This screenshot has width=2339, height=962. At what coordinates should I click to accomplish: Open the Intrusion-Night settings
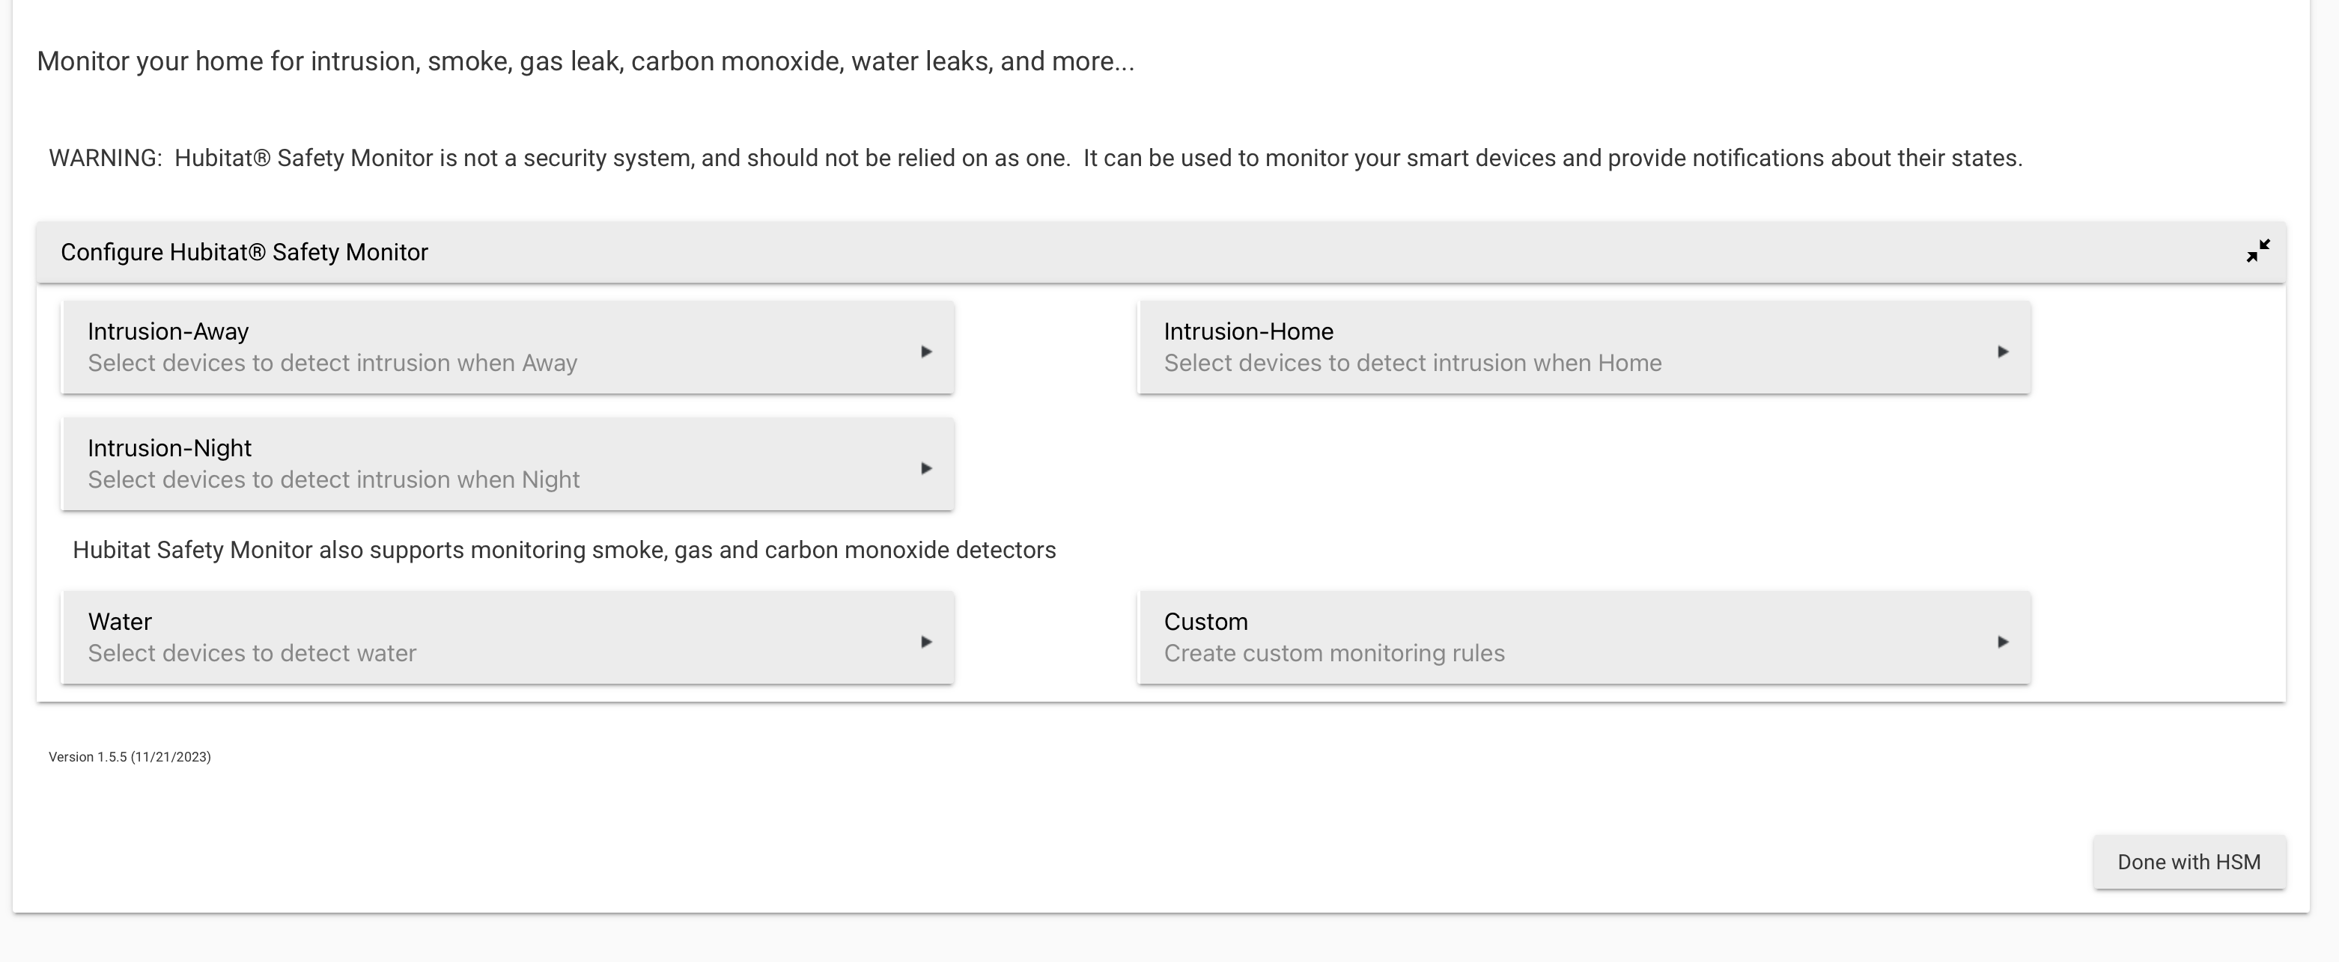(508, 465)
